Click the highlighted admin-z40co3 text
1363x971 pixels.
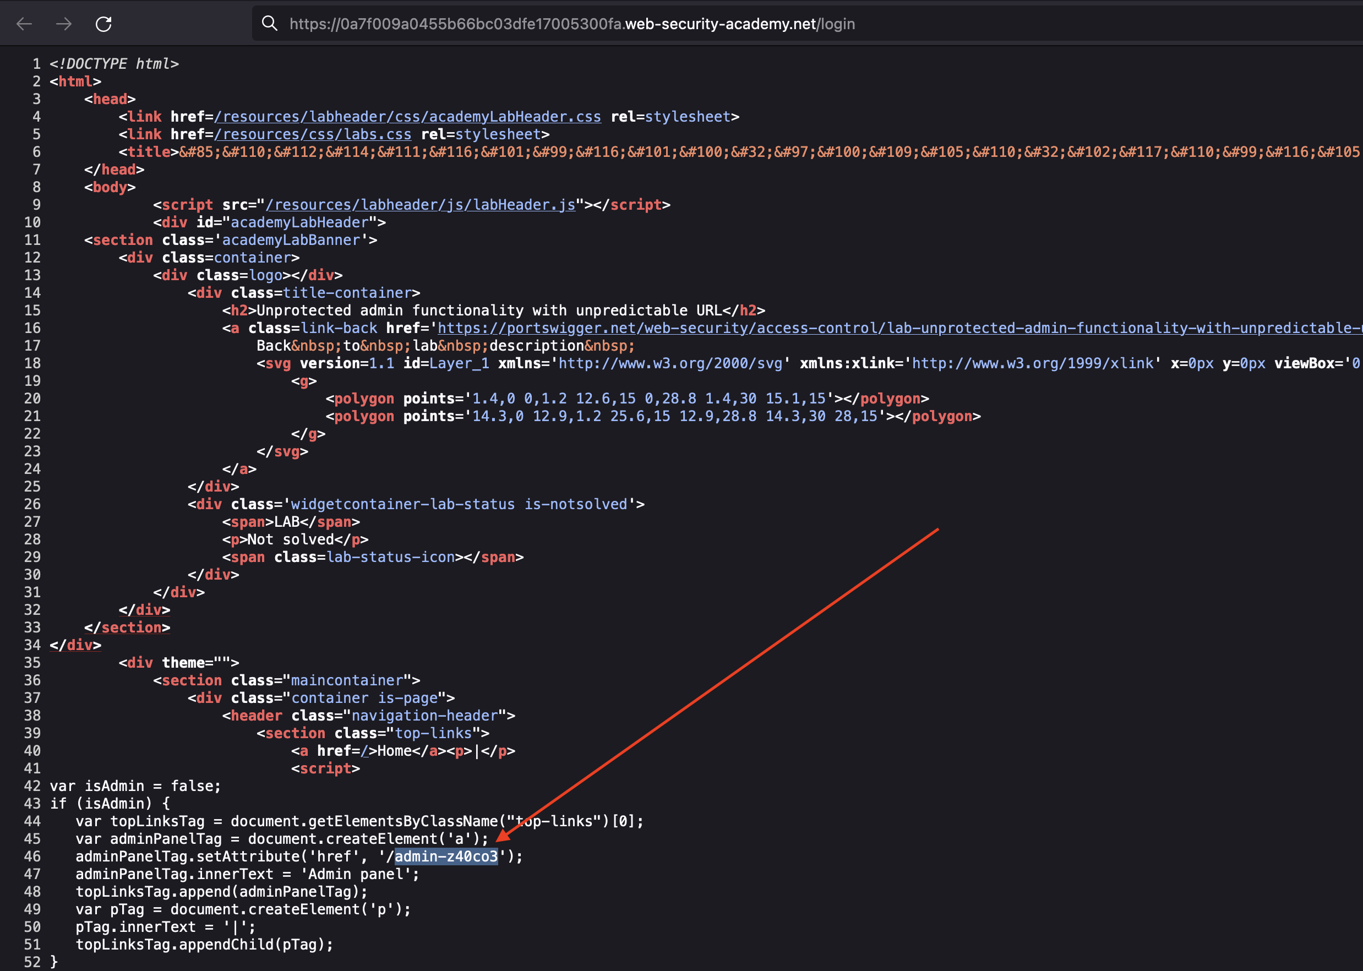point(446,856)
